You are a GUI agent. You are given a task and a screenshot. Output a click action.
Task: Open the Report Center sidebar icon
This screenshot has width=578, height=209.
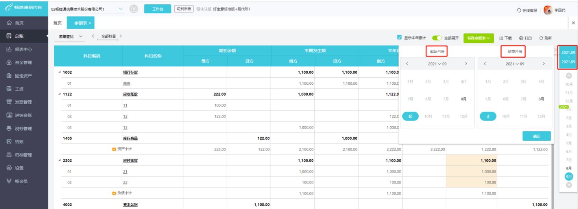[x=9, y=49]
